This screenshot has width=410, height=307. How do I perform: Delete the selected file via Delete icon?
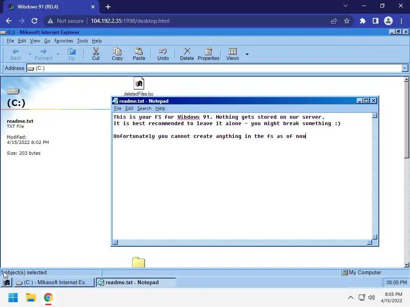coord(187,54)
